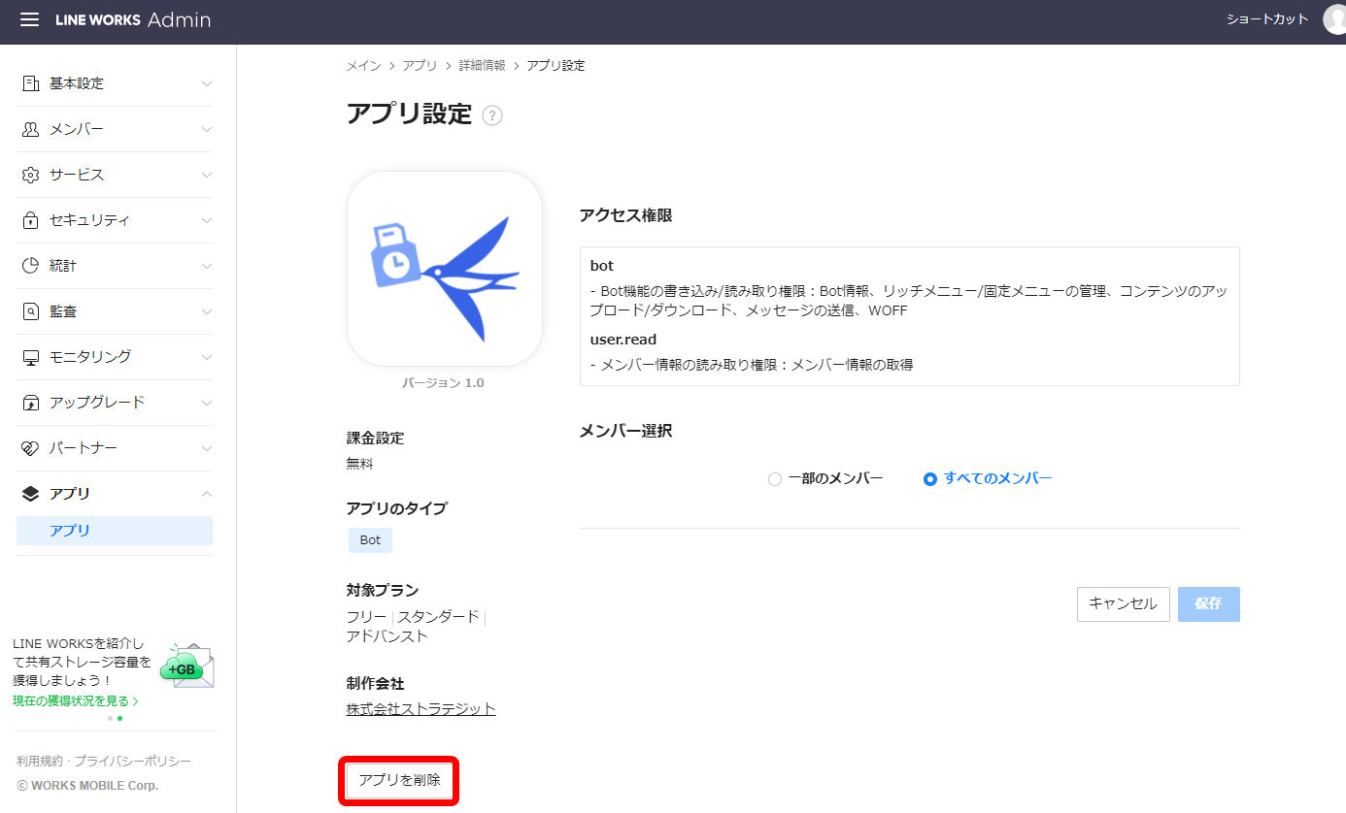Open the プライバシーポリシー link

pos(132,762)
